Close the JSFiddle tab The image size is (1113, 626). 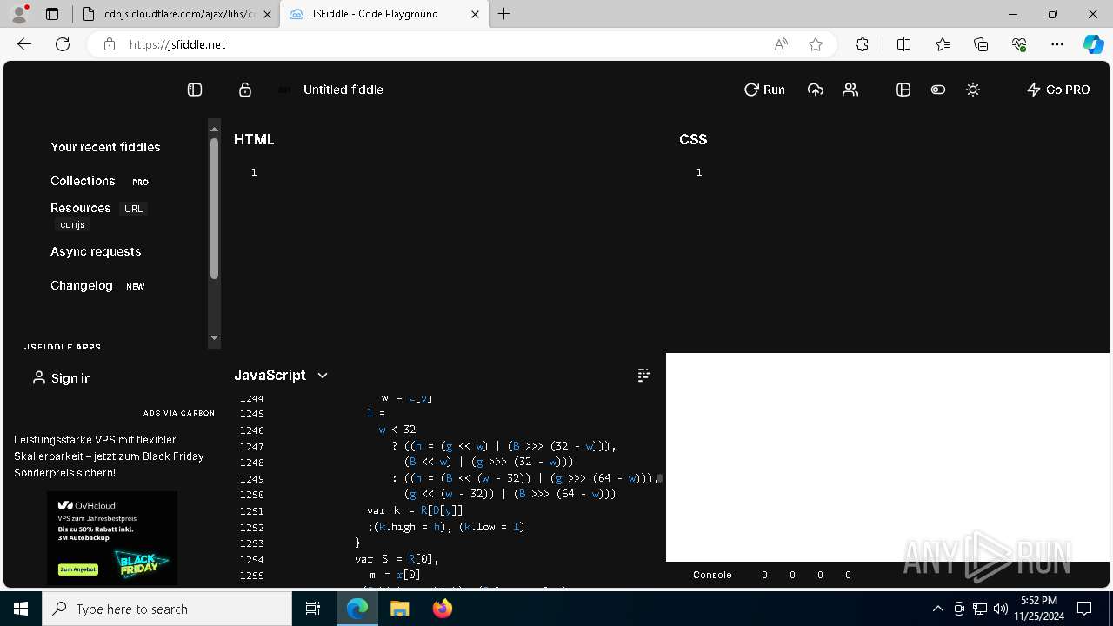[x=475, y=14]
